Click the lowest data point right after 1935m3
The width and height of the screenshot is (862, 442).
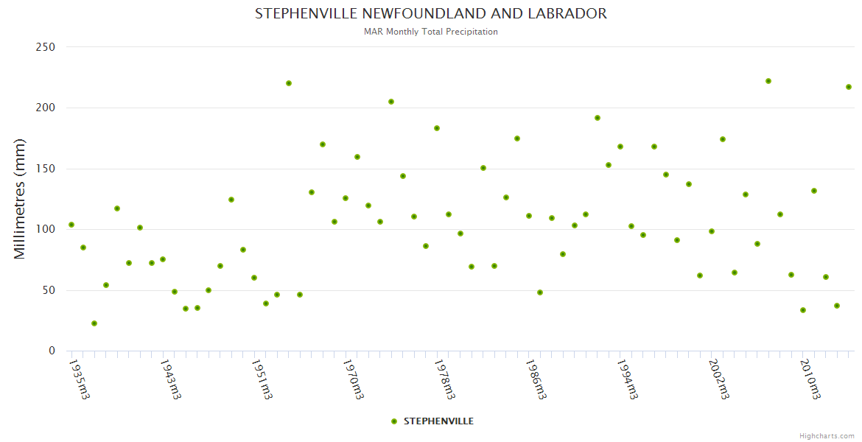94,323
